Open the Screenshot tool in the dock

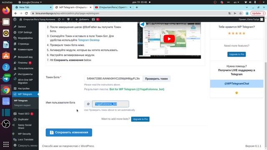coord(6,101)
